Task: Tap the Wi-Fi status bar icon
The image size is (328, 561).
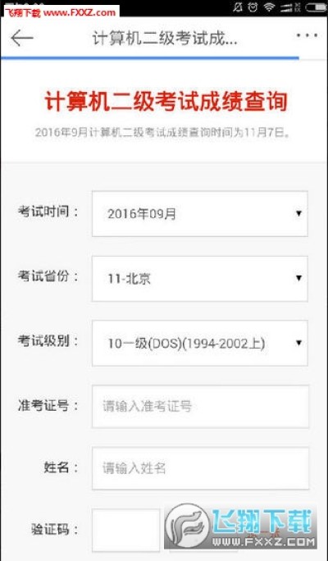Action: pos(269,7)
